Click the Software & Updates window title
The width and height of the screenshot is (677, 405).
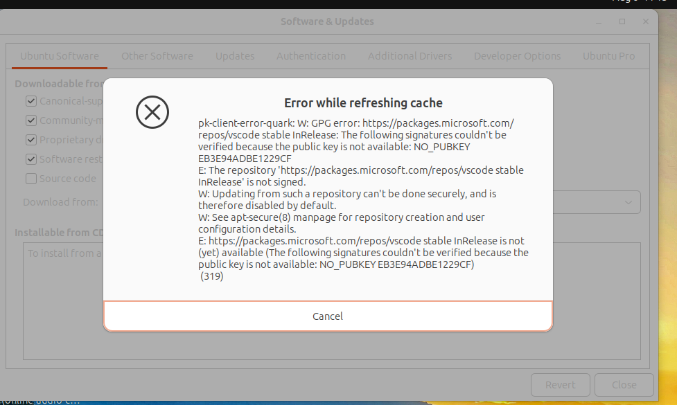tap(327, 21)
